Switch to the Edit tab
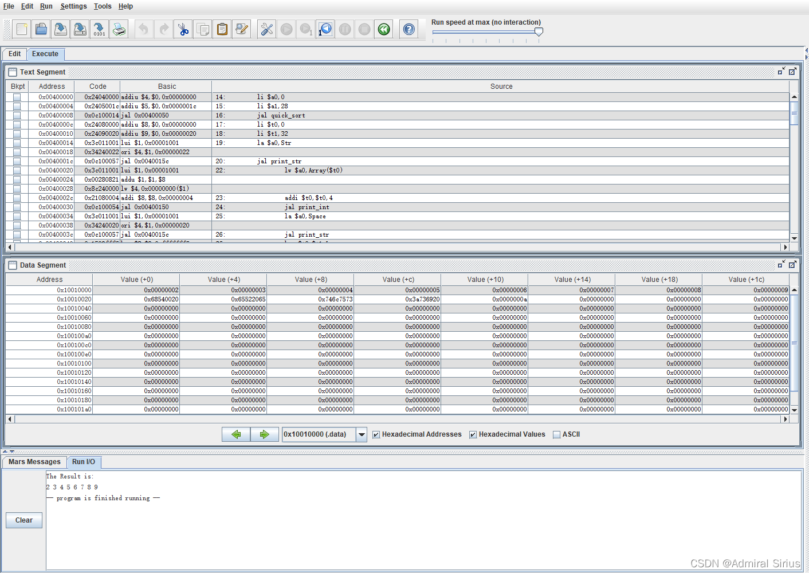 click(x=15, y=54)
